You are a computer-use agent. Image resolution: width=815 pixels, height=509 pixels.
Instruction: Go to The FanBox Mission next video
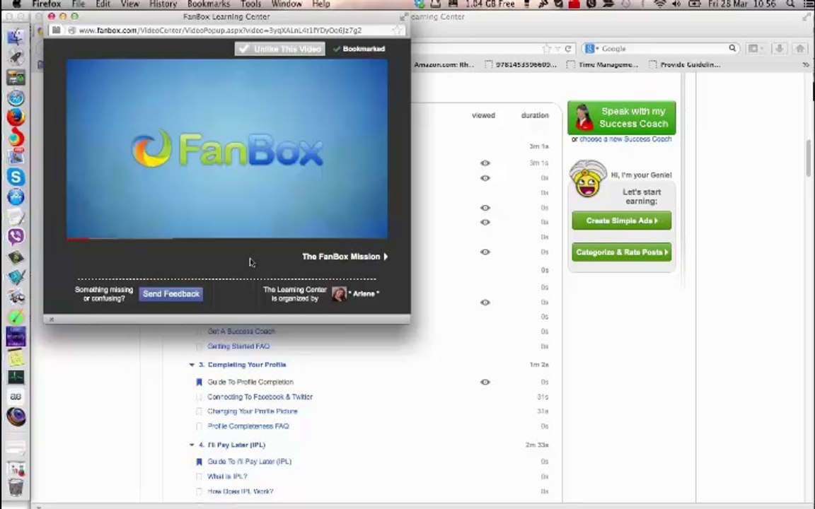point(345,257)
